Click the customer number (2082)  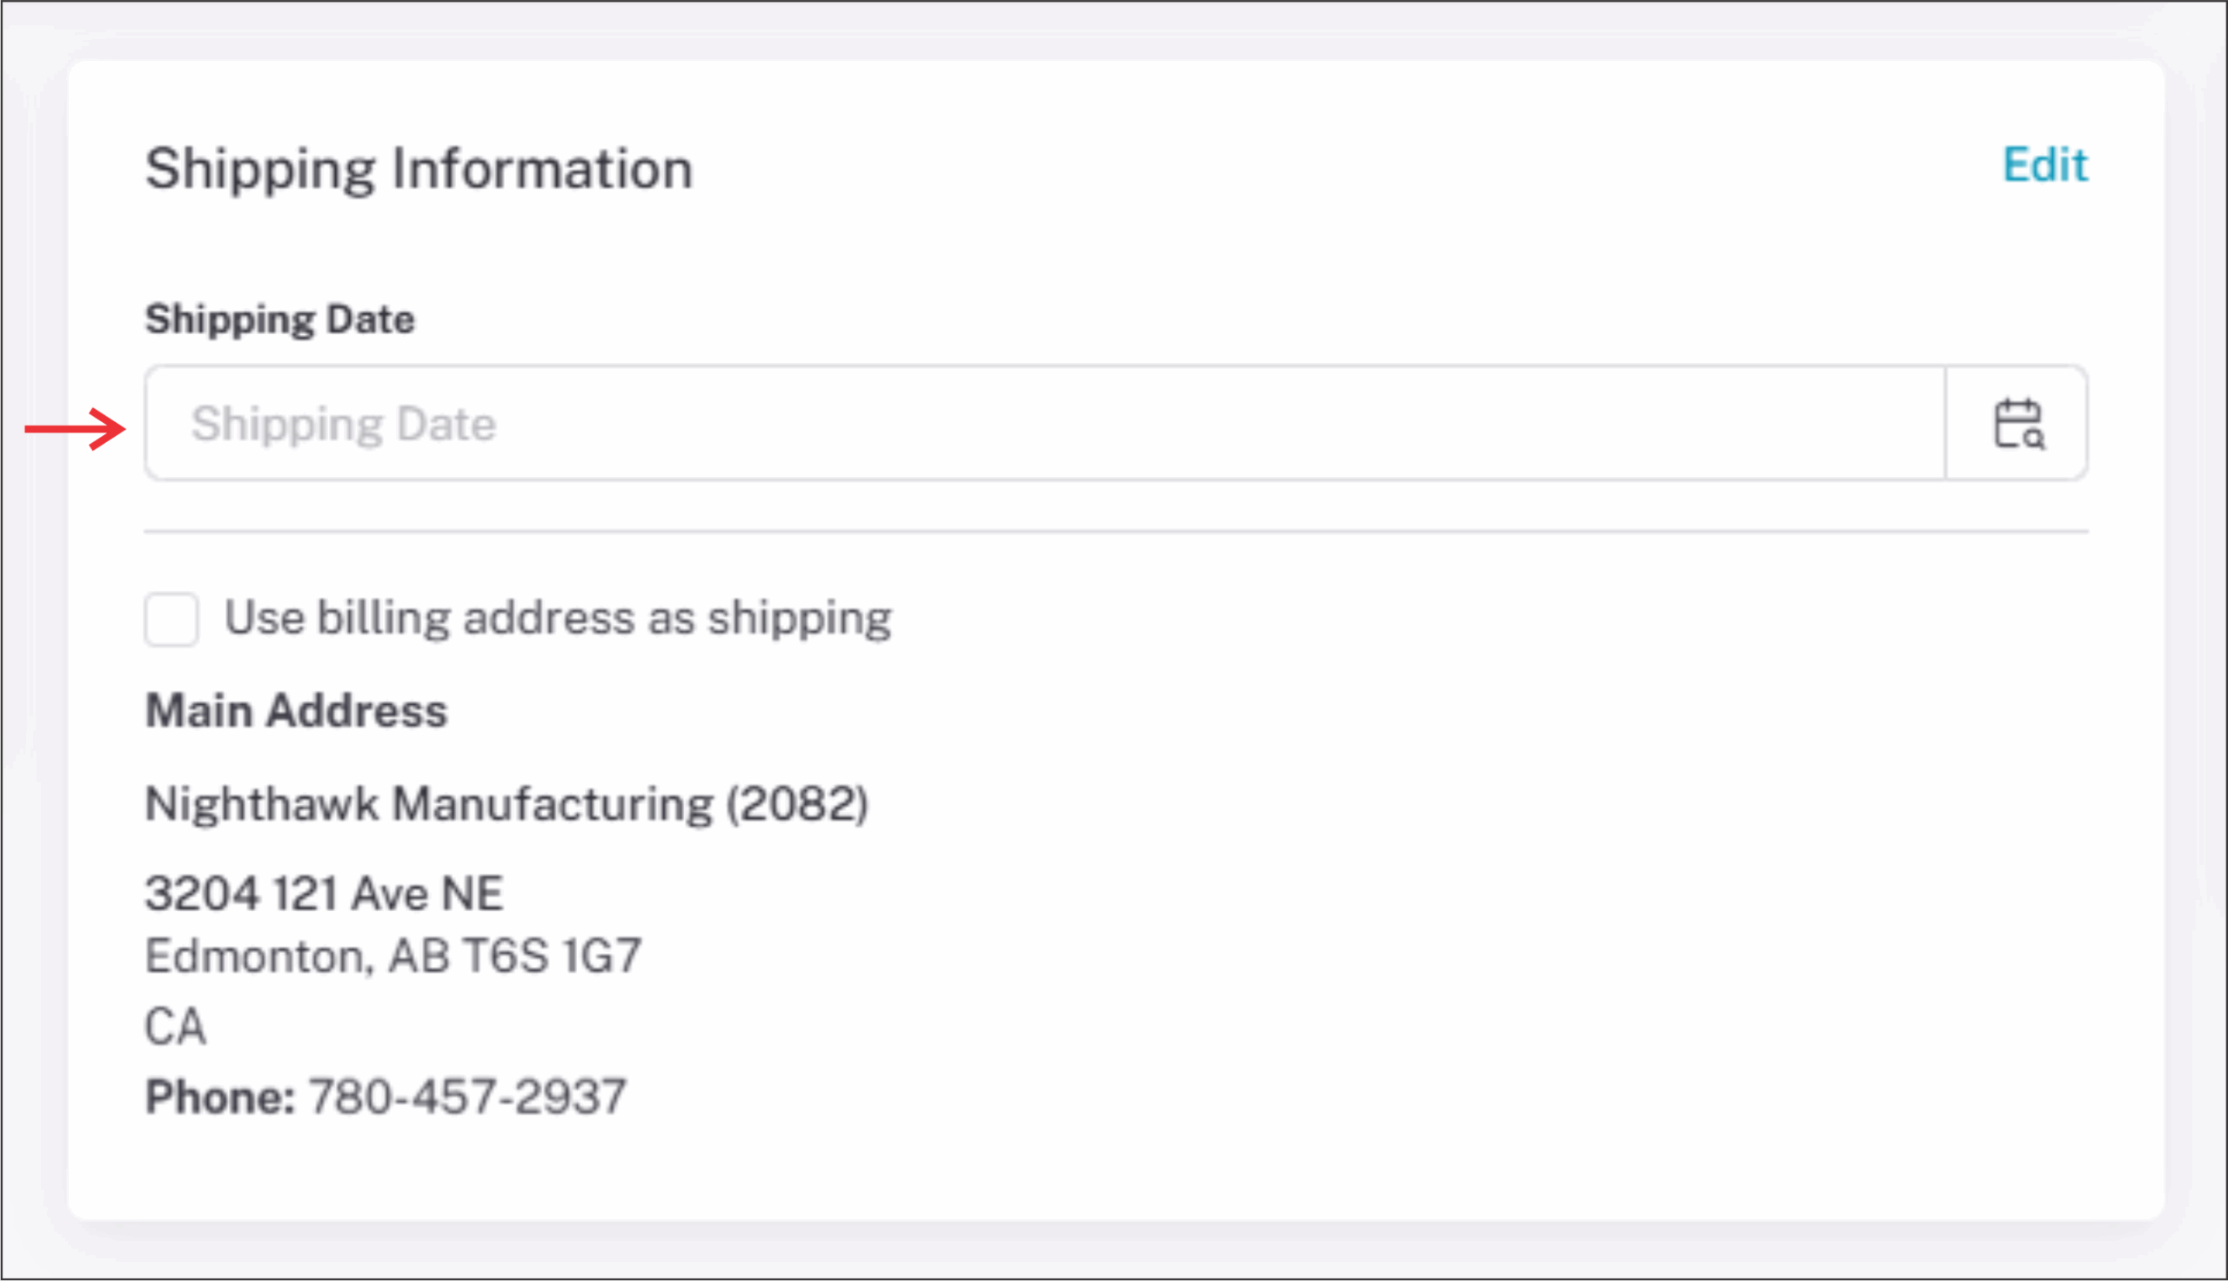(x=797, y=803)
